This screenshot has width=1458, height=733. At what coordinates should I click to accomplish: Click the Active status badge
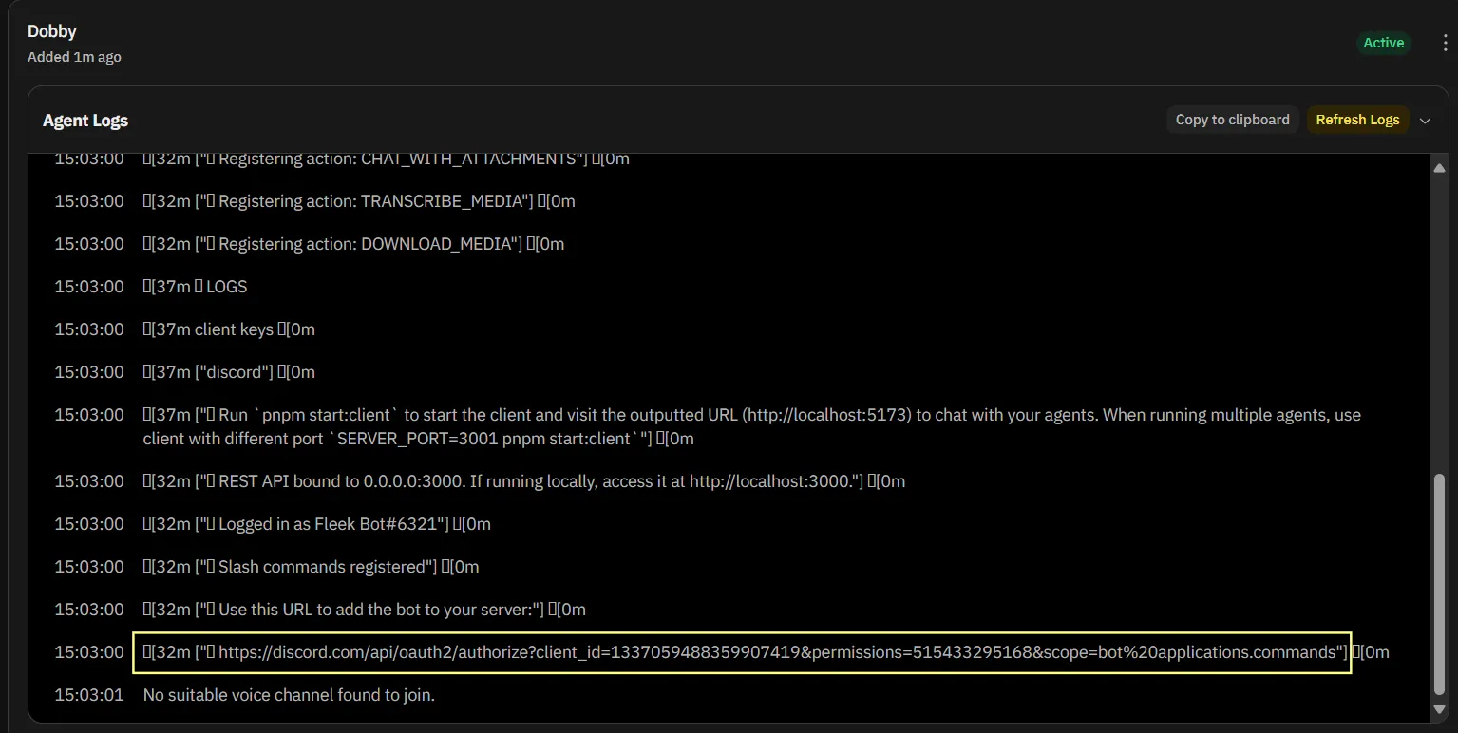tap(1383, 43)
